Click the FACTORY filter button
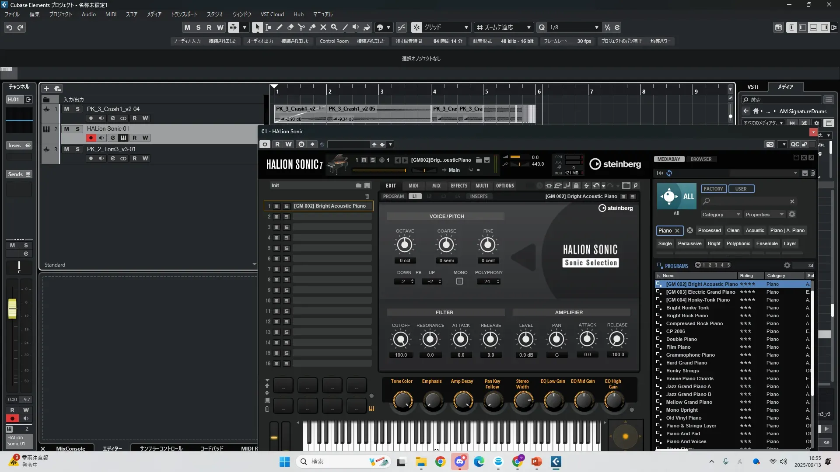Viewport: 840px width, 472px height. coord(713,189)
